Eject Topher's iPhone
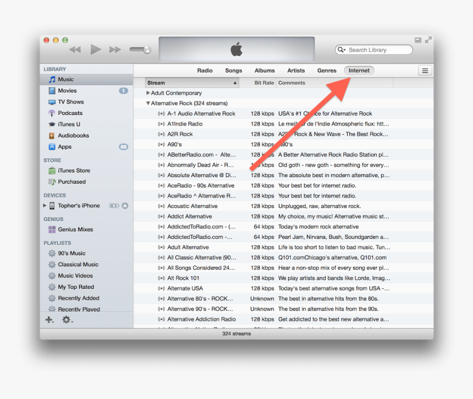Screen dimensions: 473x399 [125, 206]
